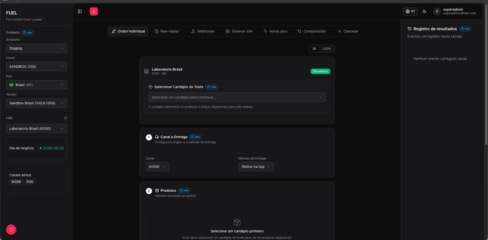Switch to the Raw replay tab
The width and height of the screenshot is (488, 240).
167,31
